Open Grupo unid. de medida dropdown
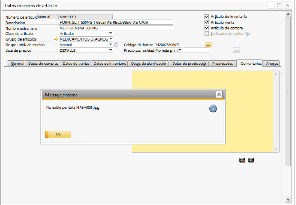This screenshot has height=205, width=296. pyautogui.click(x=111, y=45)
